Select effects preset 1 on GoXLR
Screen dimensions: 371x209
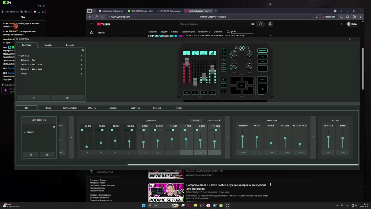coord(223,50)
